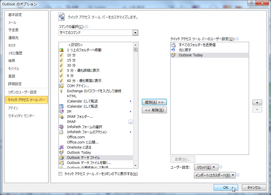Viewport: 271px width, 195px height.
Task: Click the Outlook Today icon in the toolbar list
Action: click(173, 55)
